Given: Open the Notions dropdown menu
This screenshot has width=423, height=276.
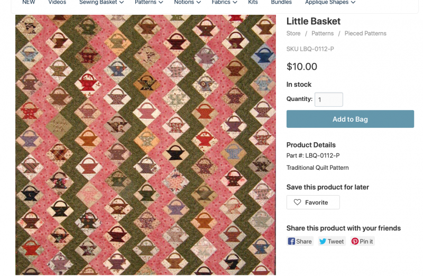Looking at the screenshot, I should click(x=199, y=3).
